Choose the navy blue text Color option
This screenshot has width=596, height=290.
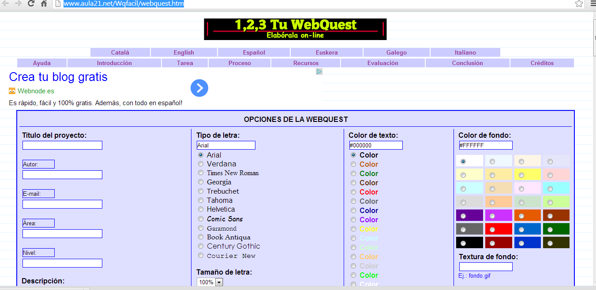tap(353, 210)
